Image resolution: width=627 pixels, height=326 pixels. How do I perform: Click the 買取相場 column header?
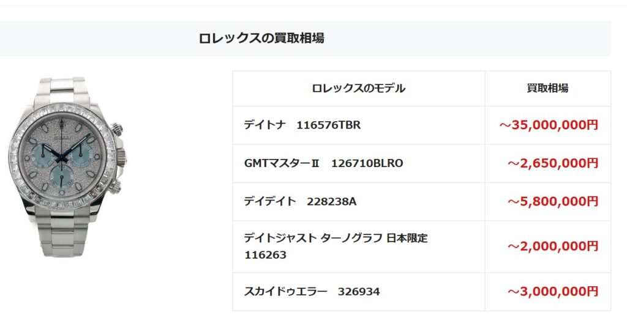[547, 88]
